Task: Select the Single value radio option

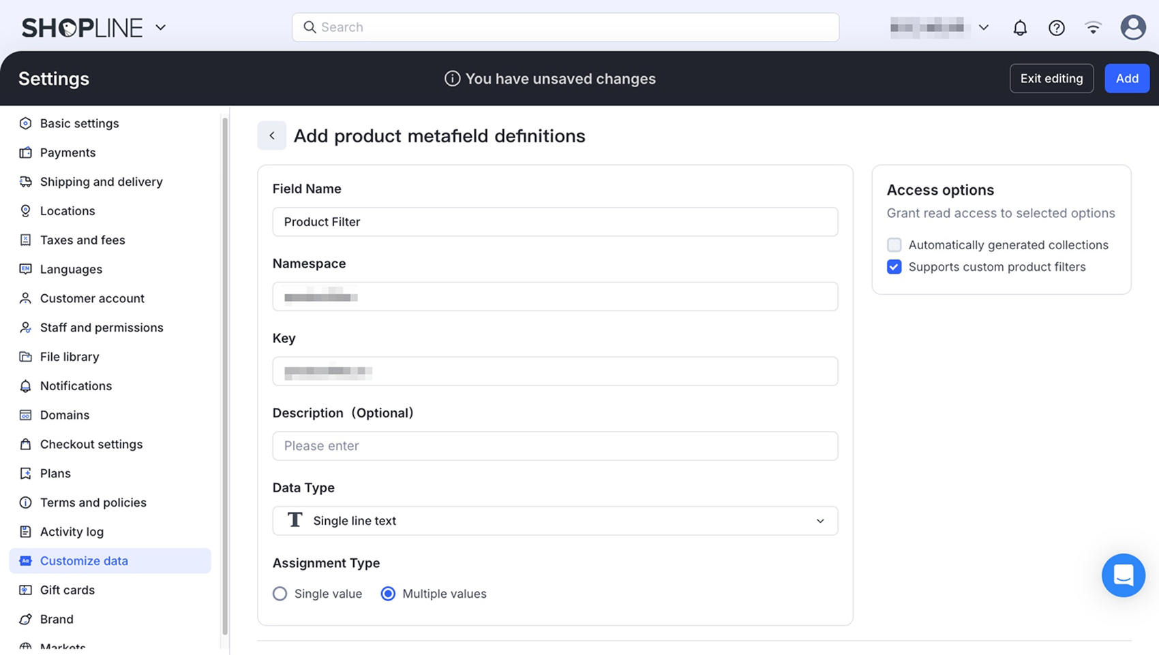Action: 280,594
